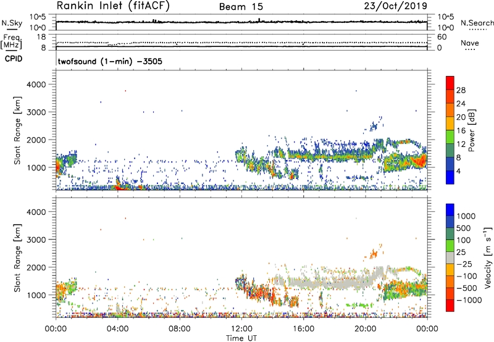
Task: Select '3000' on the velocity panel's slant range axis
Action: click(x=36, y=240)
